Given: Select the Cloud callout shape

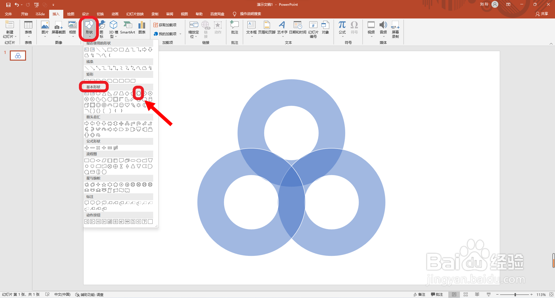Looking at the screenshot, I should (104, 203).
